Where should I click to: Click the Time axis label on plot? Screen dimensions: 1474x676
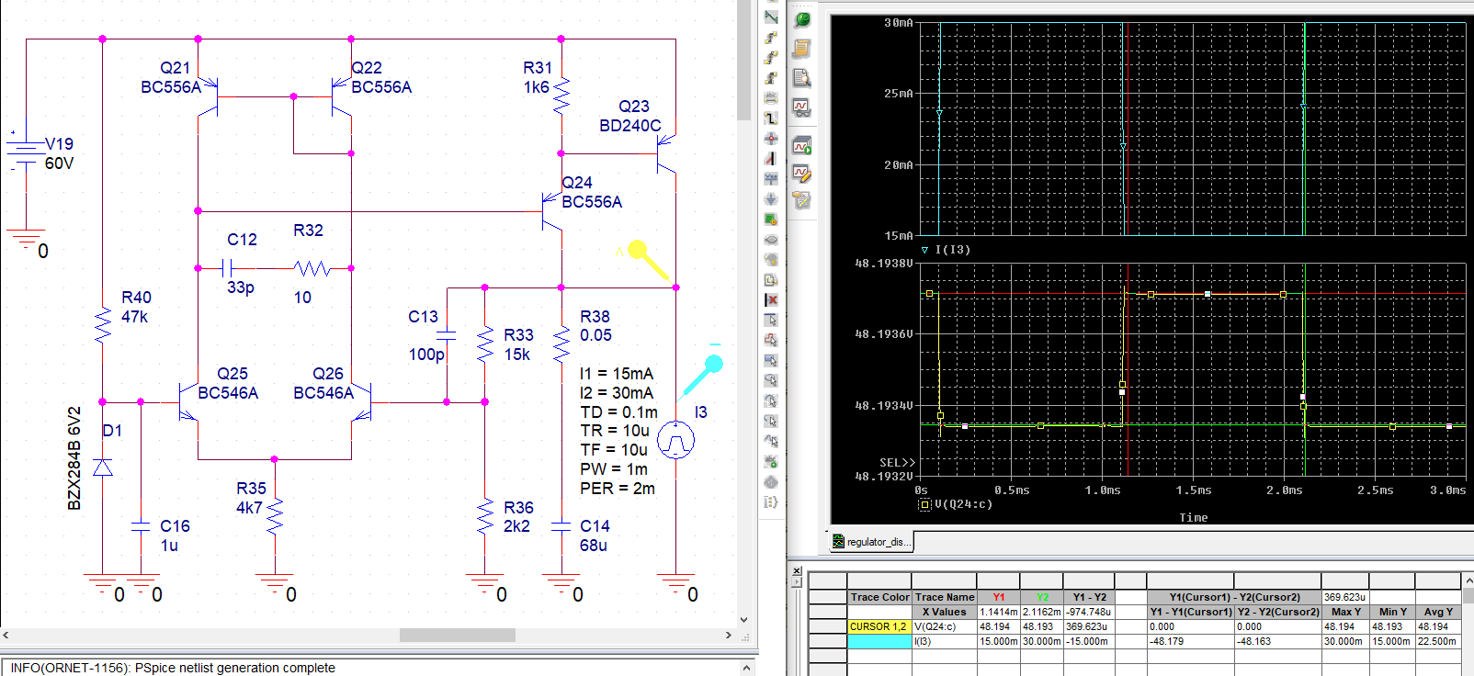pyautogui.click(x=1193, y=518)
